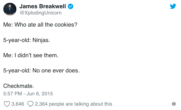Click the '5-year-old:' label before Ninjas
The height and width of the screenshot is (110, 181).
point(17,40)
